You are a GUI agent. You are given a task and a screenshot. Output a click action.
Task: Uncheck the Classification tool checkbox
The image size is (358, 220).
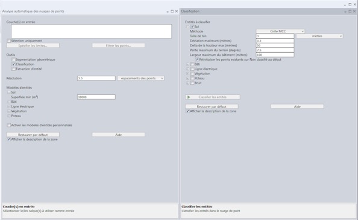tap(13, 64)
